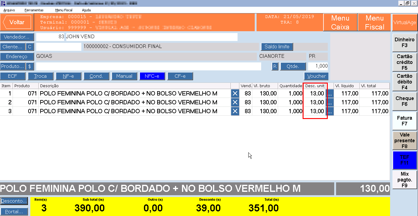This screenshot has height=216, width=418.
Task: Click the Desconto 39,00 summary value
Action: pos(208,208)
